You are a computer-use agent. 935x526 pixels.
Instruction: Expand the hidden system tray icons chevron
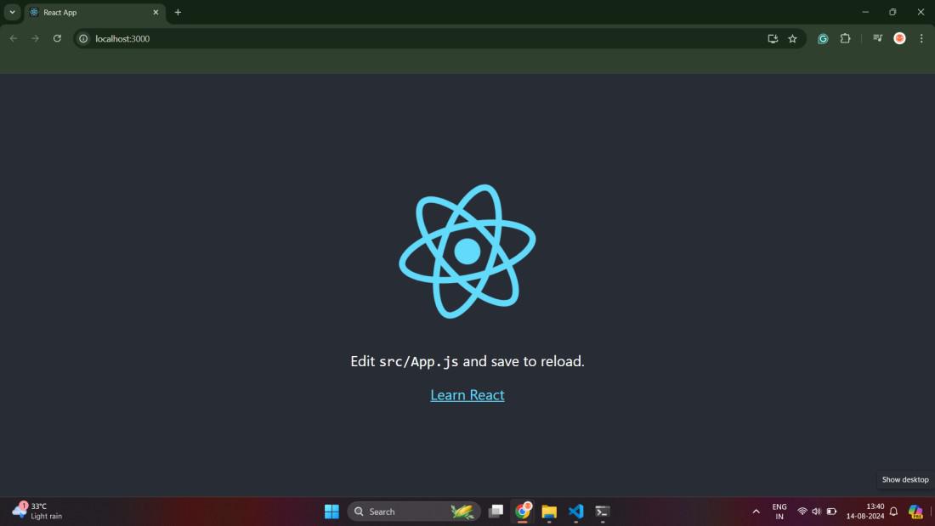coord(756,512)
